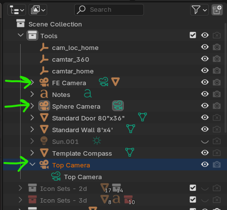227x210 pixels.
Task: Toggle Icon Sets - 2d collection checkbox
Action: coord(193,188)
